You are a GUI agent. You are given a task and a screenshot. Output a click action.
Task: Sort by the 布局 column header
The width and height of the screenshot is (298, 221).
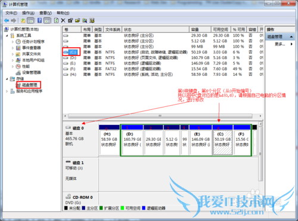(87, 29)
